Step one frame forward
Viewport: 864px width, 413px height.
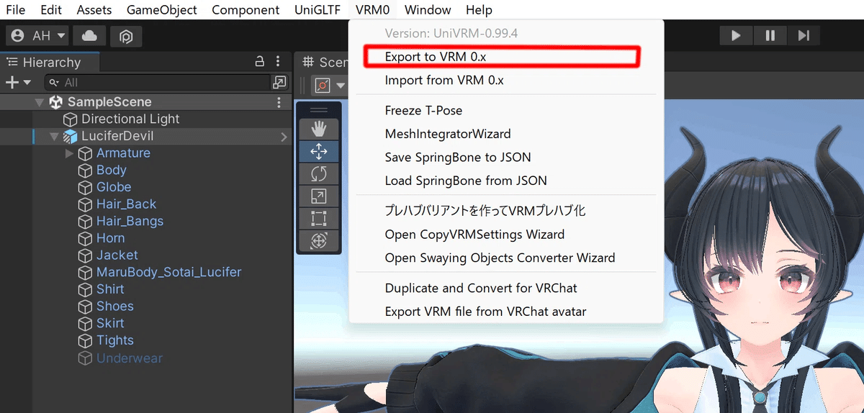tap(804, 35)
